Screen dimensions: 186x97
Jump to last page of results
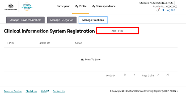167,75
